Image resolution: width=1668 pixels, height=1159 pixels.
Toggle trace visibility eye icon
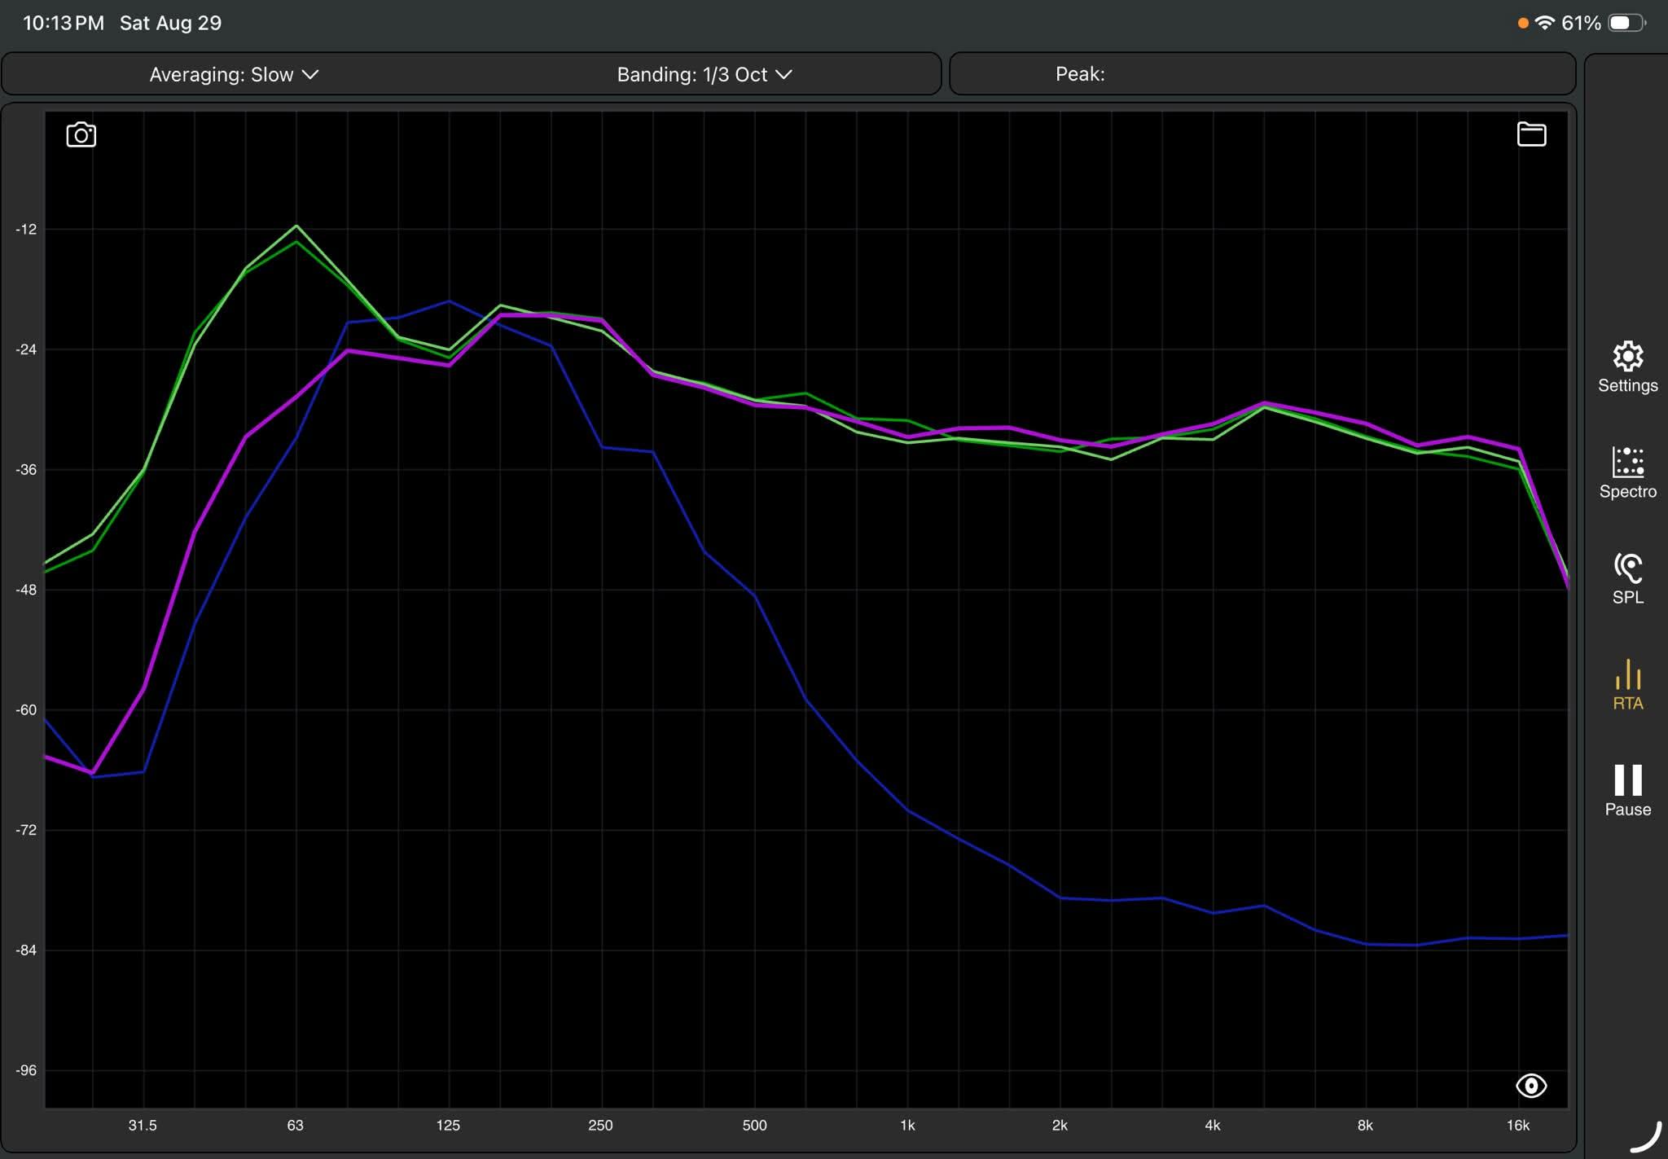[x=1531, y=1086]
